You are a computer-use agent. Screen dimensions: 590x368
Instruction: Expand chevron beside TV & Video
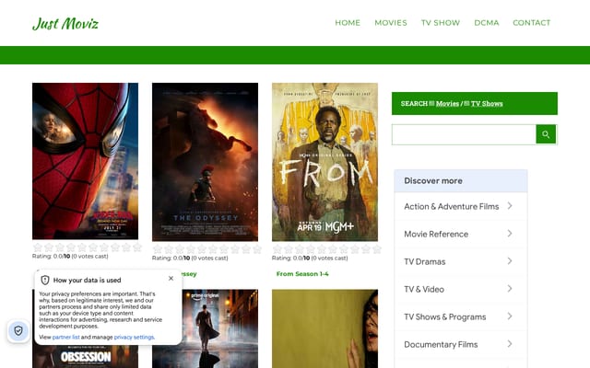pyautogui.click(x=510, y=289)
